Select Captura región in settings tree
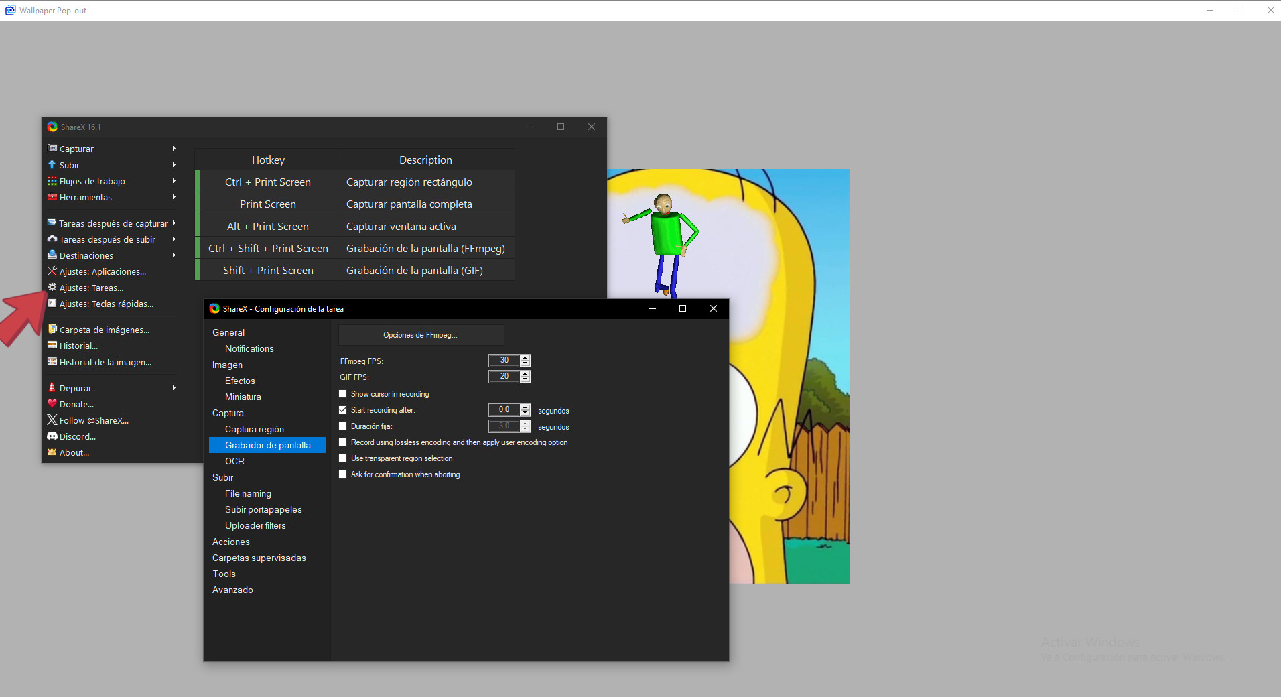Image resolution: width=1281 pixels, height=697 pixels. (x=255, y=429)
